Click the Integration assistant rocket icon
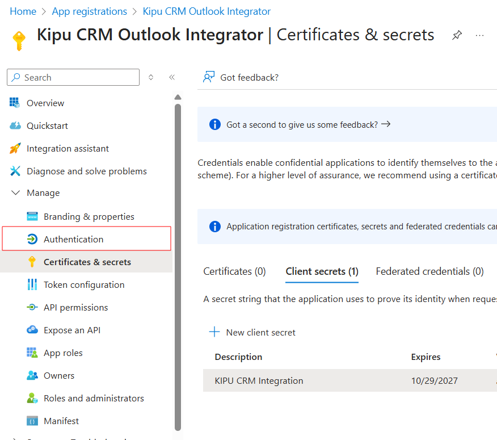This screenshot has height=440, width=497. (15, 148)
